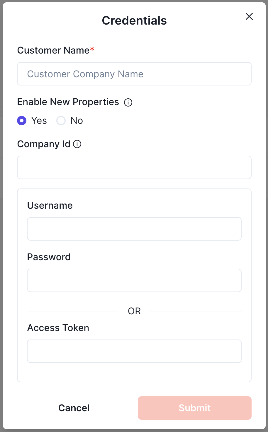Click the OR divider text
This screenshot has height=432, width=268.
pos(134,311)
